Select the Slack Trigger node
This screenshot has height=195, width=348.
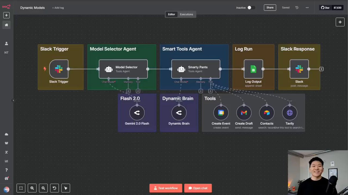(59, 69)
